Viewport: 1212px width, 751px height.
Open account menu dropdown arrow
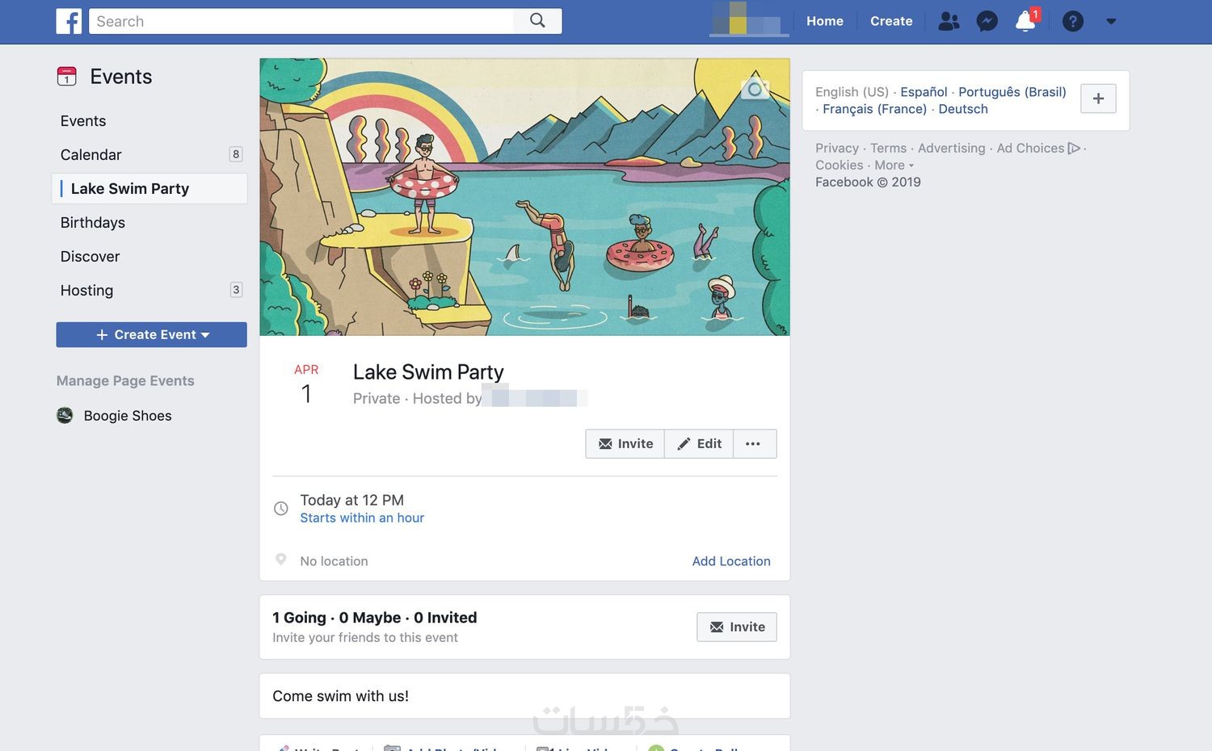1111,21
